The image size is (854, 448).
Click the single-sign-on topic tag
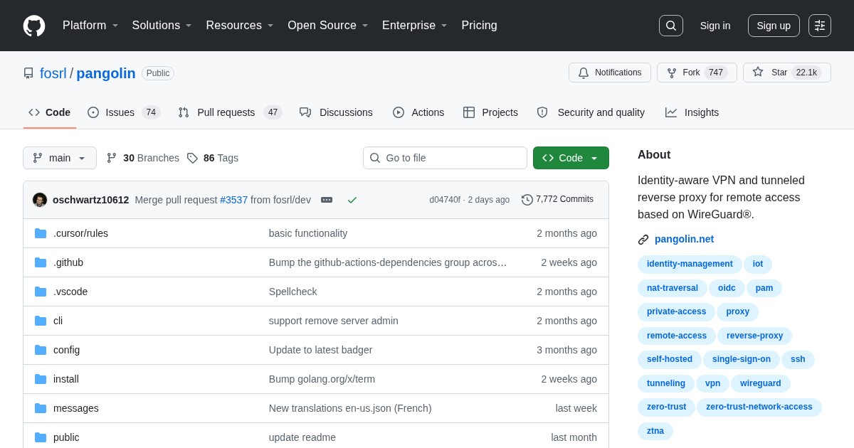(x=742, y=359)
